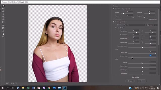The width and height of the screenshot is (161, 90).
Task: Select the Freeze Mask tool
Action: pyautogui.click(x=3, y=25)
